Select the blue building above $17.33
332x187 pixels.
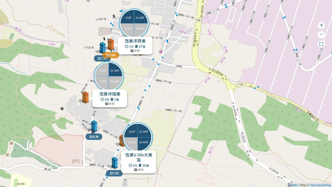click(x=102, y=48)
